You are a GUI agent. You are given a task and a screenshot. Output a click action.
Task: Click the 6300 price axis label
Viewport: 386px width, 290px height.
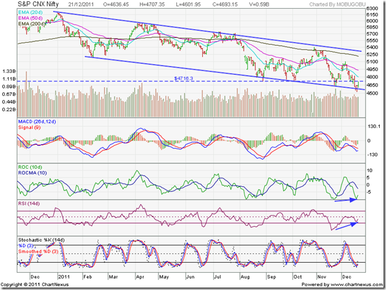coord(372,9)
